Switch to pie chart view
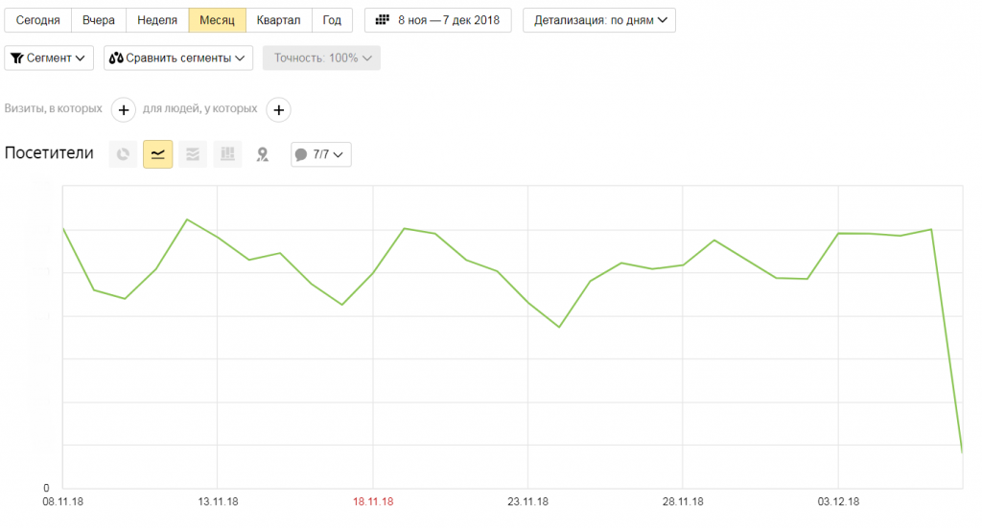The height and width of the screenshot is (528, 982). [123, 154]
